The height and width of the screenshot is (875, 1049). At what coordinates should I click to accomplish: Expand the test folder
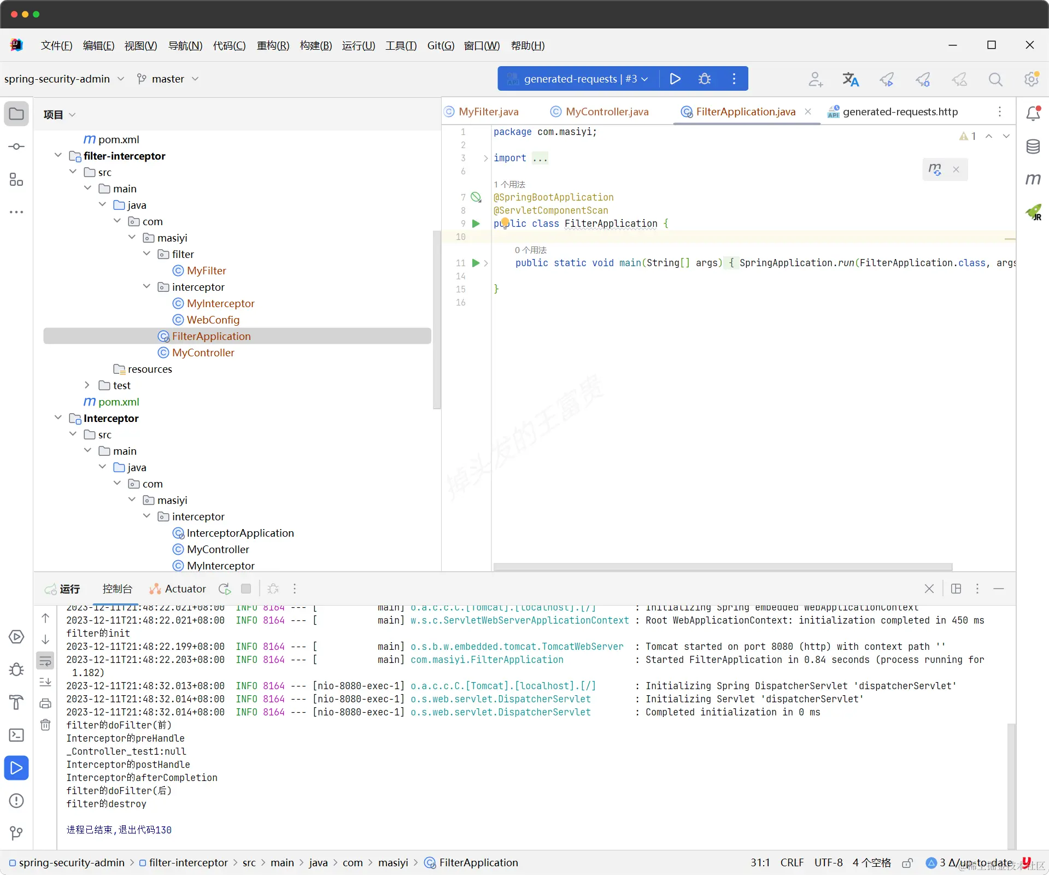(x=87, y=385)
